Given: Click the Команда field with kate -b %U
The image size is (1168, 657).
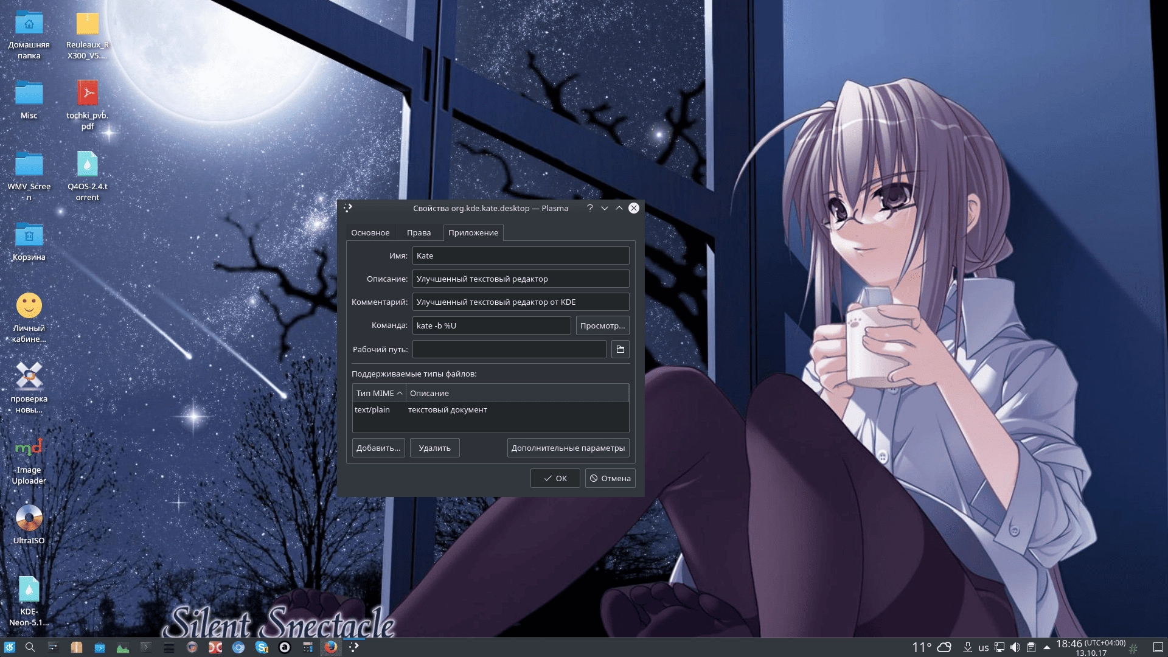Looking at the screenshot, I should pyautogui.click(x=492, y=325).
